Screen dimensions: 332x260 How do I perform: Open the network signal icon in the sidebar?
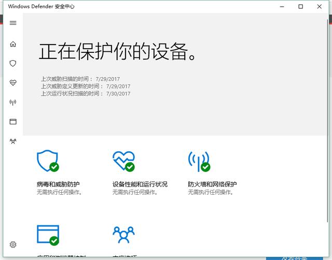tap(13, 103)
